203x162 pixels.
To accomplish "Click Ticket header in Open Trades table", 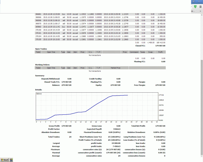I will tap(38, 52).
